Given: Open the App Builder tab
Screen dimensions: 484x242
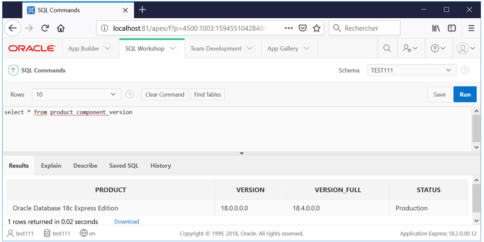Looking at the screenshot, I should (83, 48).
